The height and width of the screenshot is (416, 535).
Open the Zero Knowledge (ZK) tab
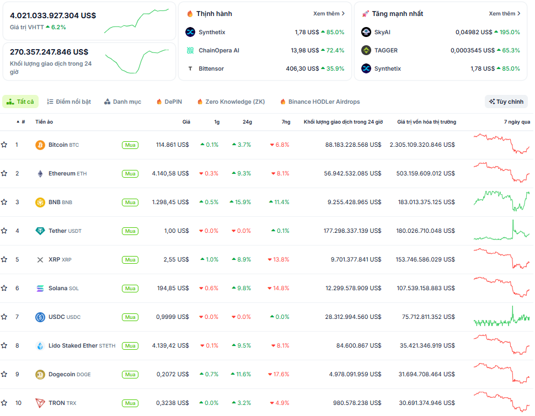click(231, 102)
